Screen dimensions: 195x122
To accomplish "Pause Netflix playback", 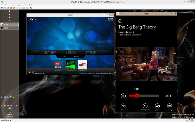I will coord(123,96).
